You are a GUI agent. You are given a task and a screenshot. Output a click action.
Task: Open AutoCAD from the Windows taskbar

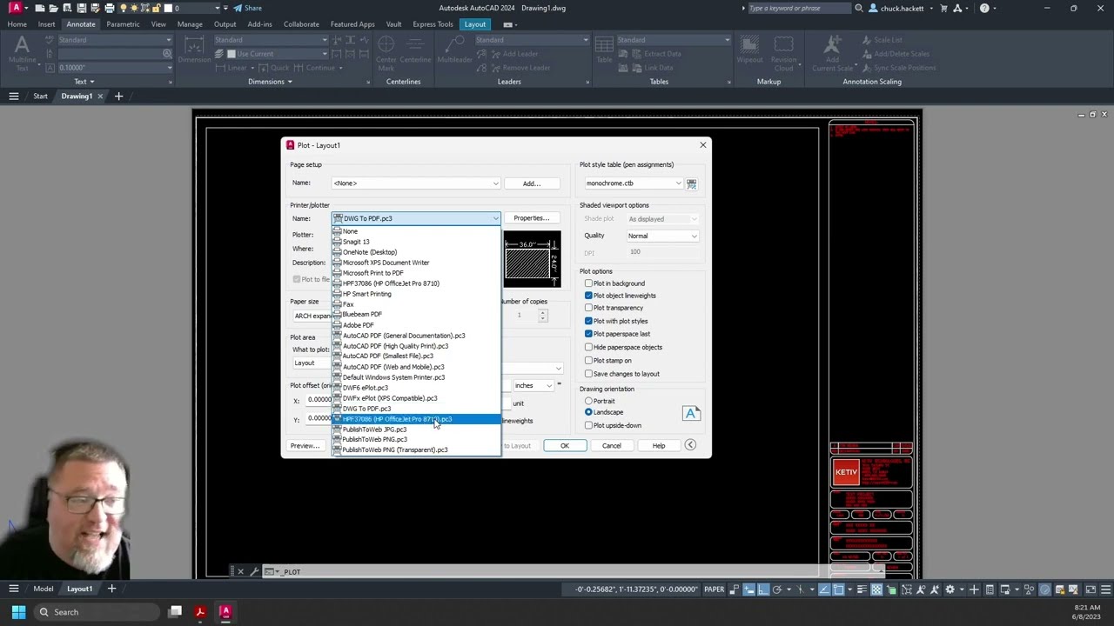pyautogui.click(x=225, y=612)
